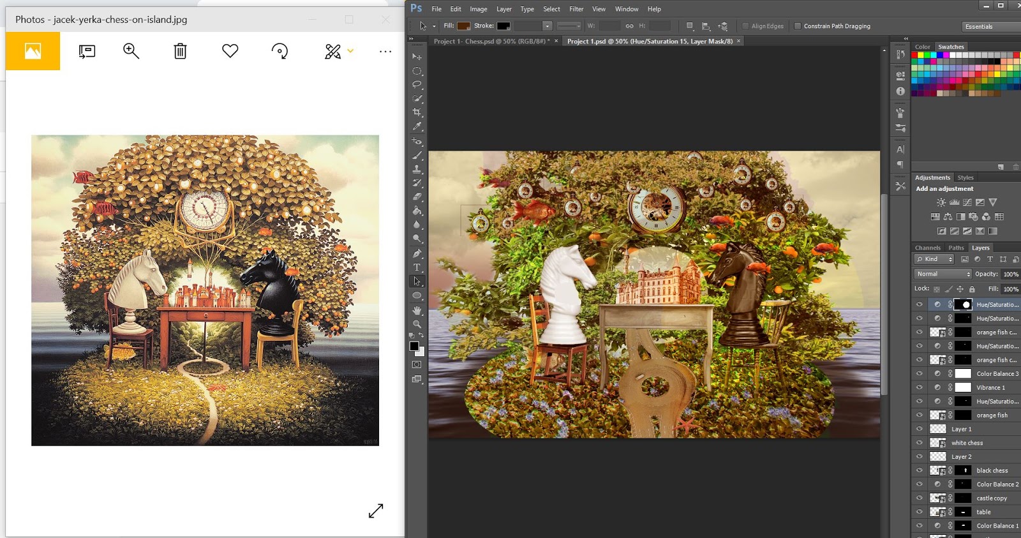Click the Stroke color swatch
This screenshot has width=1021, height=538.
(x=503, y=26)
